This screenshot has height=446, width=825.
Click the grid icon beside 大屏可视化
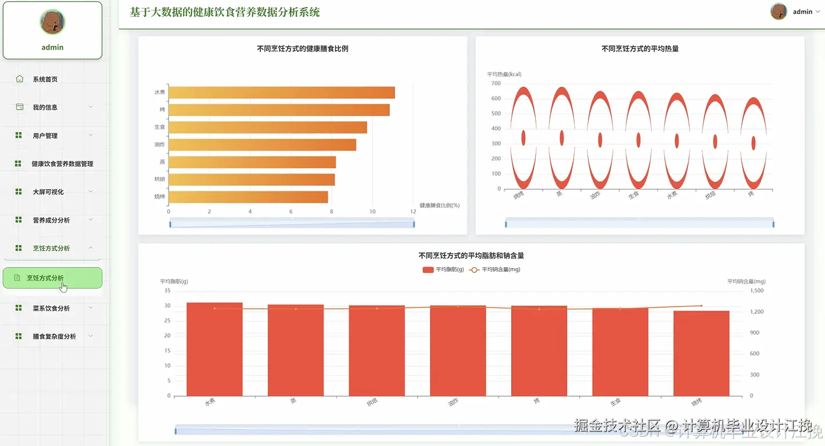(x=19, y=192)
